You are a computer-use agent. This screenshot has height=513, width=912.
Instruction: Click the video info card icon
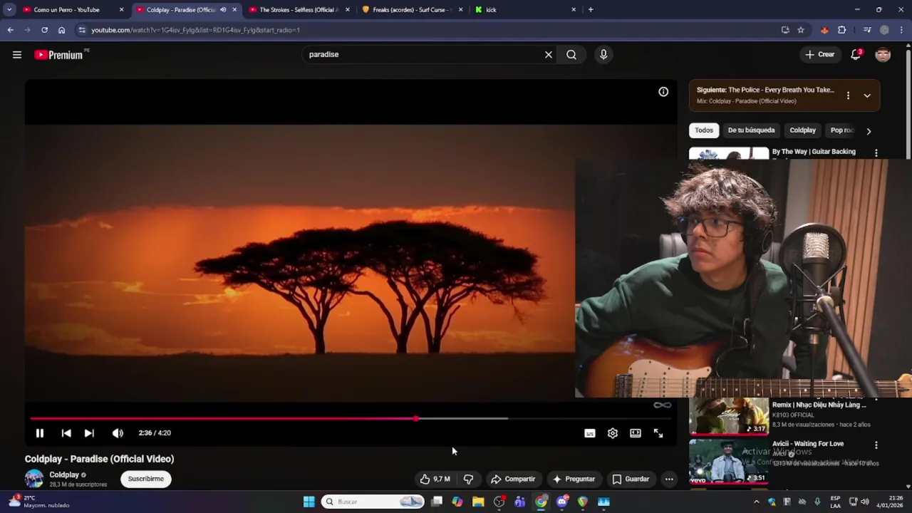coord(663,91)
